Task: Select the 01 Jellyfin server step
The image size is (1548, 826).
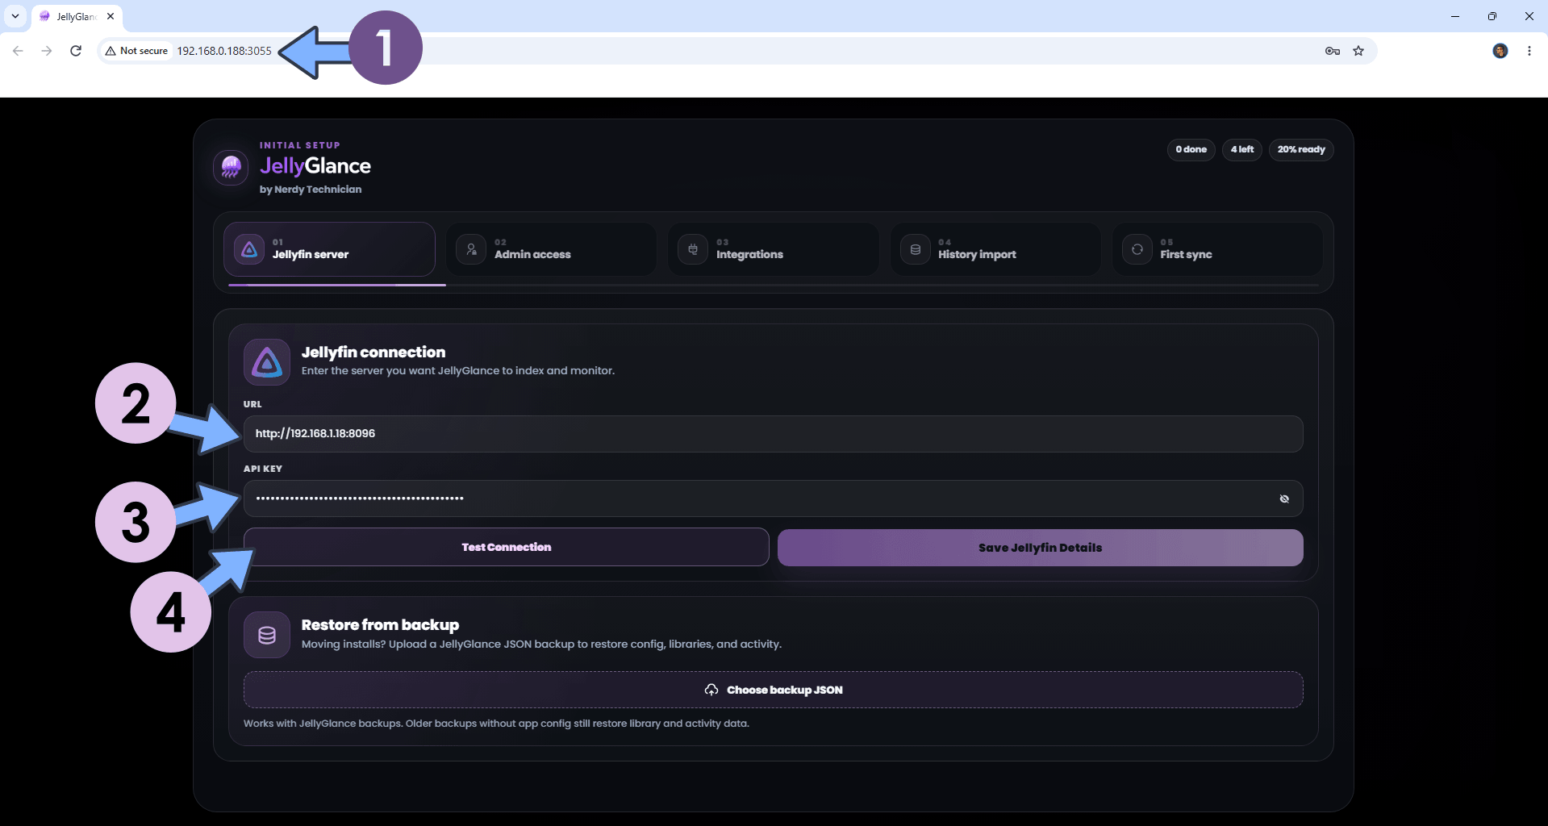Action: pos(329,249)
